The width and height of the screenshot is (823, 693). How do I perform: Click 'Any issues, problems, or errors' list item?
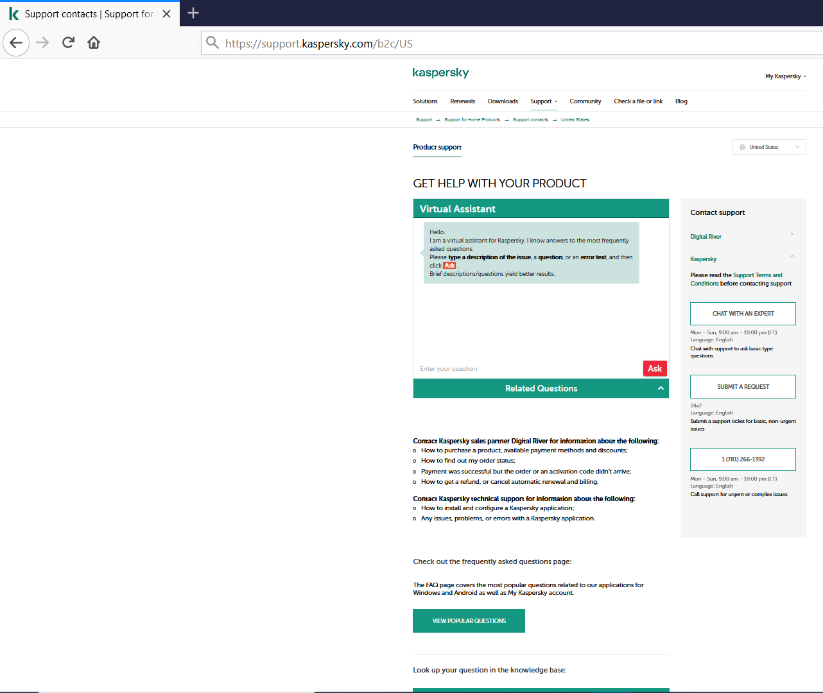point(508,518)
